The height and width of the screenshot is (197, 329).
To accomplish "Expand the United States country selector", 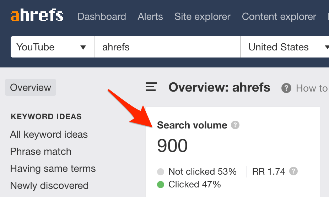I will [285, 47].
